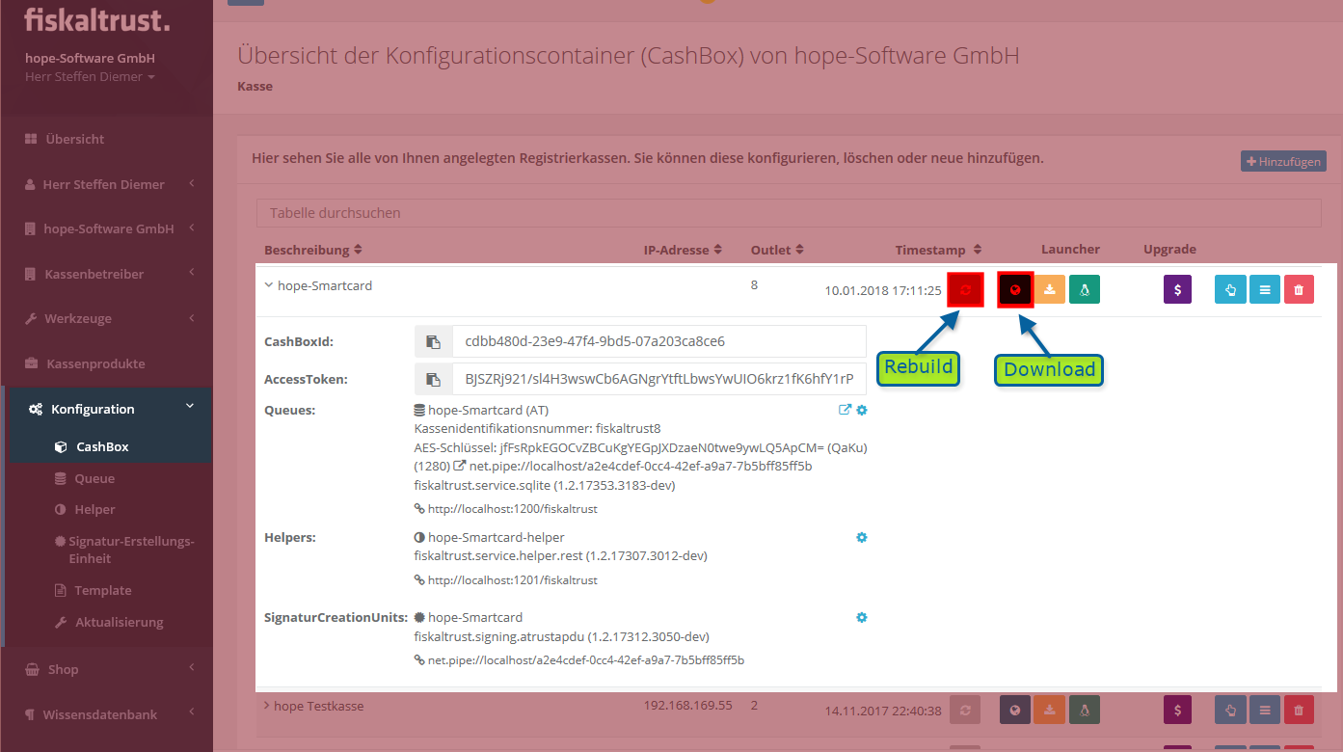Screen dimensions: 1343x752
Task: Click the CashBoxId value field
Action: [x=659, y=341]
